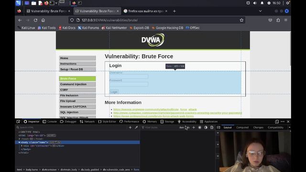
Task: Open the Exploit-DB bookmark
Action: pos(139,28)
